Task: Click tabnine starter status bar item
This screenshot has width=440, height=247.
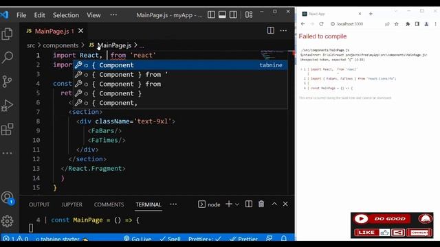Action: click(x=61, y=239)
